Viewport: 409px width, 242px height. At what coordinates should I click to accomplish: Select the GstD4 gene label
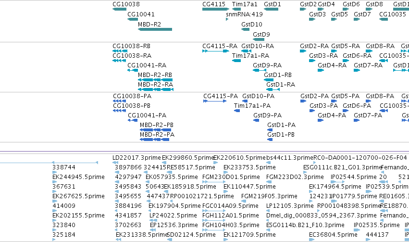tap(326, 4)
